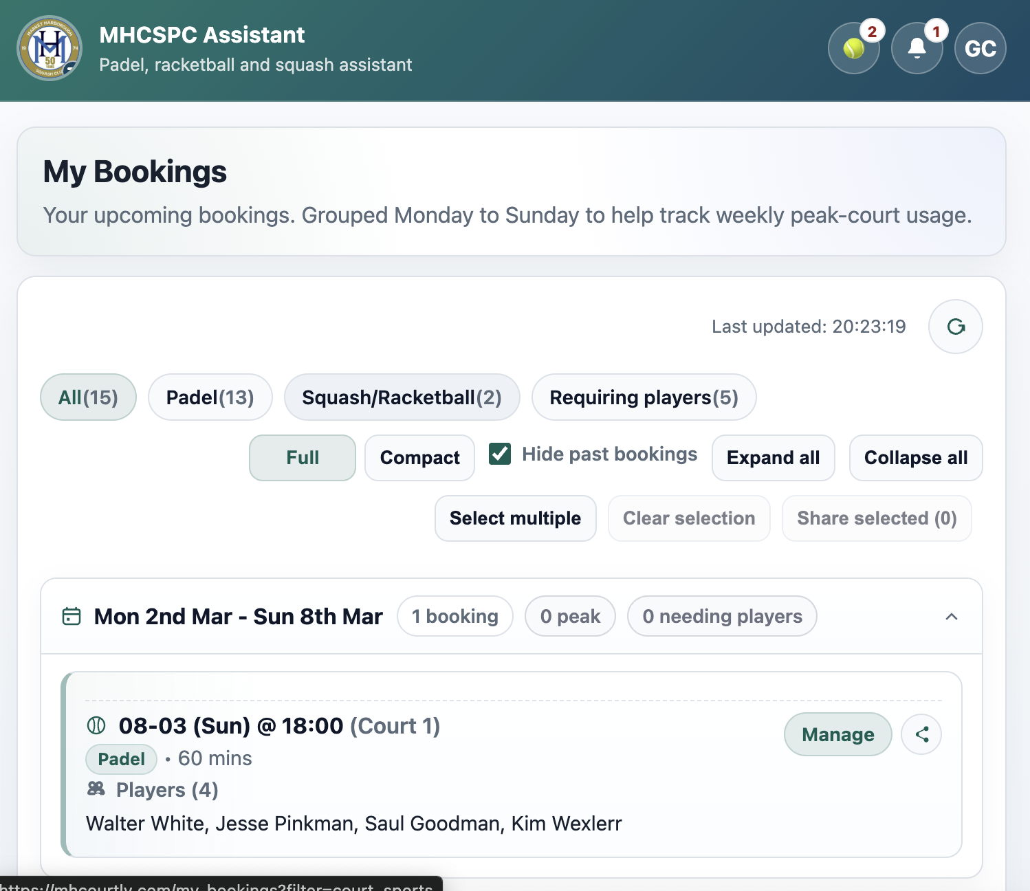Open the GC account avatar

pyautogui.click(x=980, y=48)
